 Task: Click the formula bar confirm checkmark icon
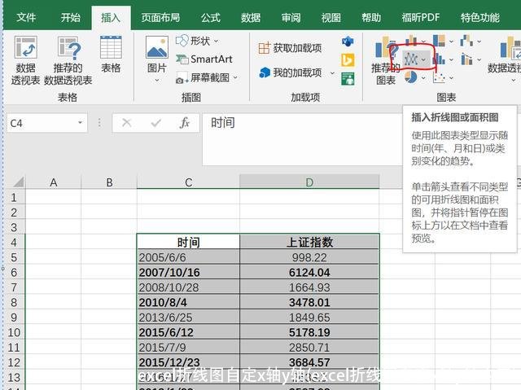click(155, 123)
